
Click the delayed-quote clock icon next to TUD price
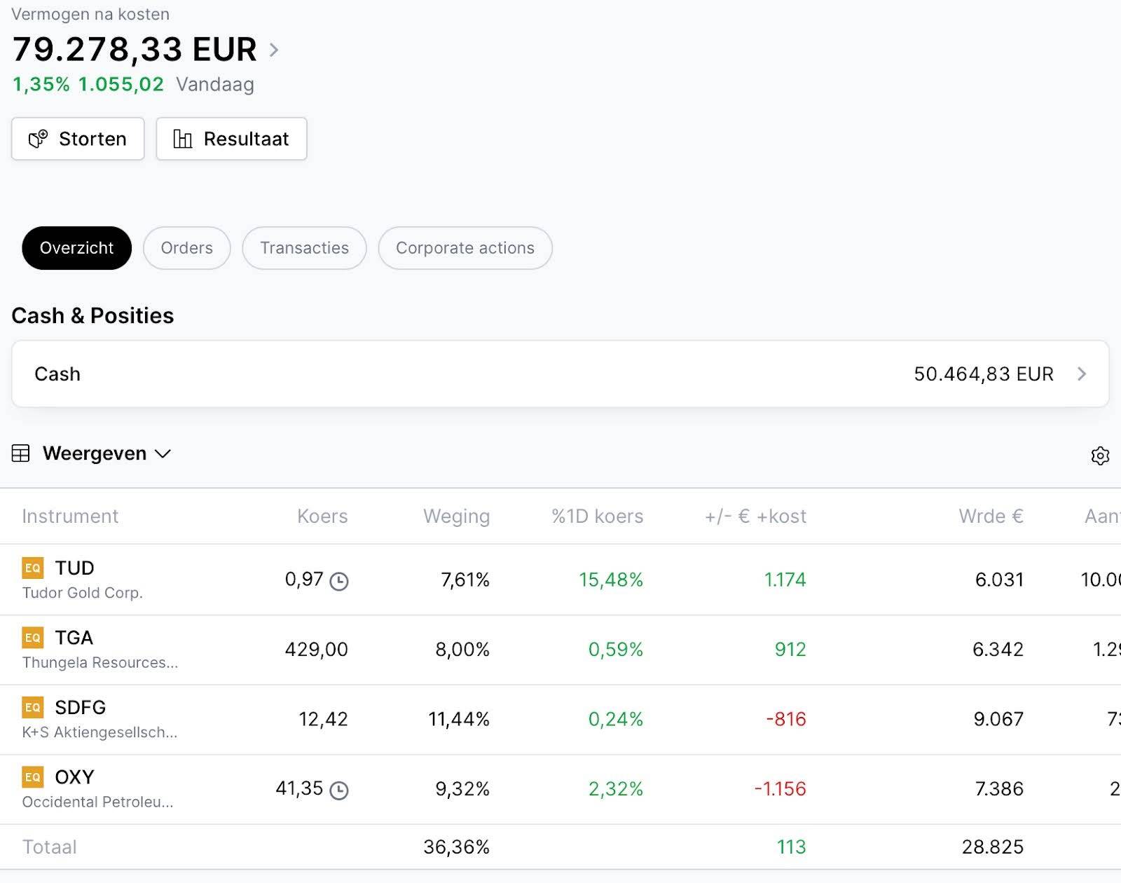339,581
